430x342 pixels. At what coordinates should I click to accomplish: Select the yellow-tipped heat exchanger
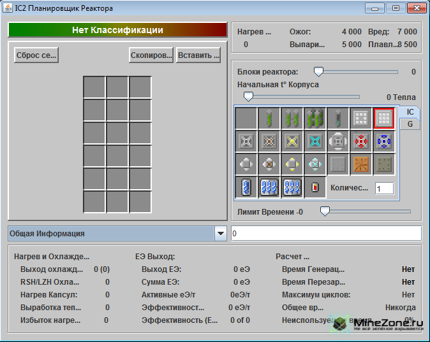[x=292, y=164]
